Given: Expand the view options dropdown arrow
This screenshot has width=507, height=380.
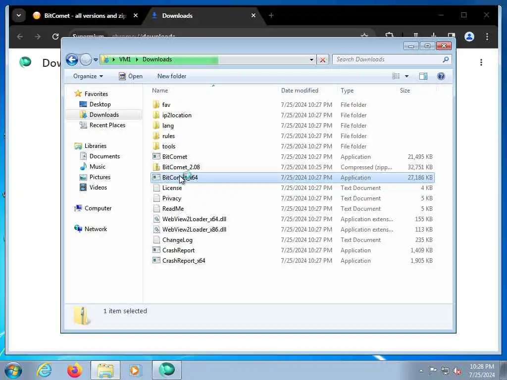Looking at the screenshot, I should pyautogui.click(x=407, y=76).
